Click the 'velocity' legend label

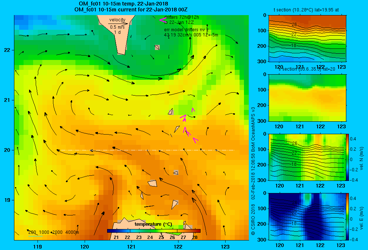click(117, 20)
